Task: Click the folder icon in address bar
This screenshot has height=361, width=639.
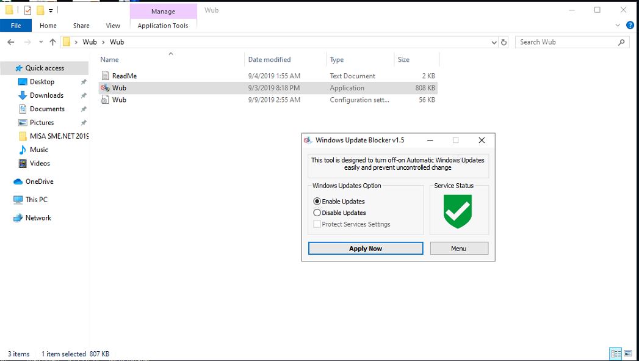Action: [x=67, y=42]
